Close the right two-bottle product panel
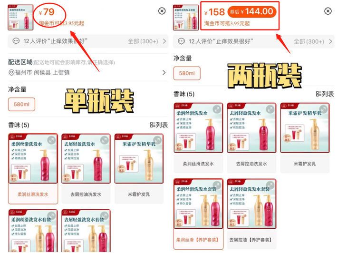This screenshot has width=347, height=253. click(328, 11)
